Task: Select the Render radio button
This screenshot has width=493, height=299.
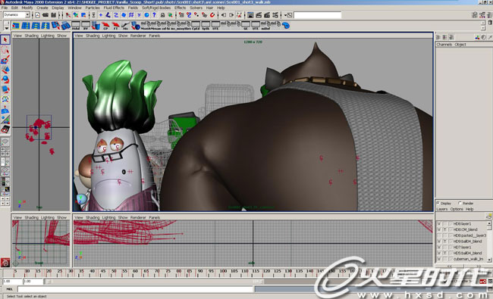Action: [460, 204]
